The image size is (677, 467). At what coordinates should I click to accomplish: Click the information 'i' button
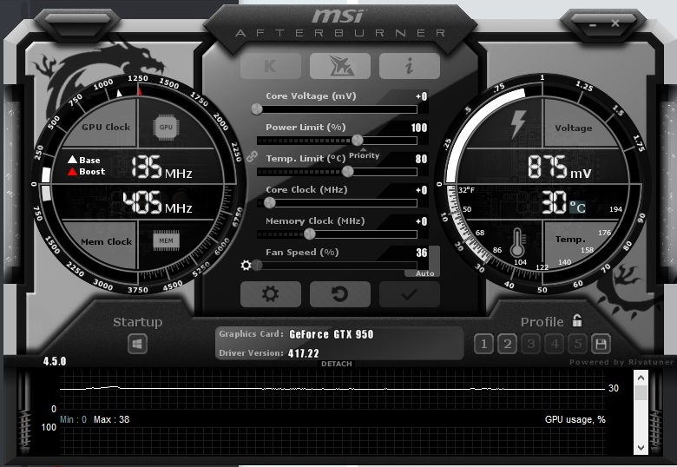[409, 66]
